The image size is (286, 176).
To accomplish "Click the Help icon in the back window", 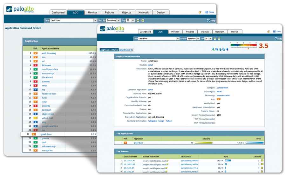I will (x=208, y=21).
